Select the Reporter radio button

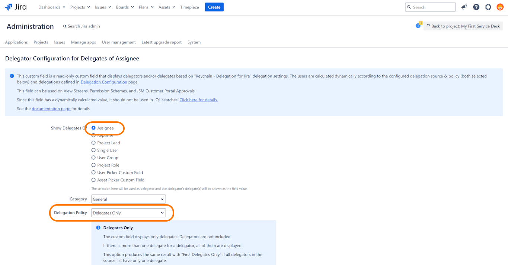(x=93, y=135)
